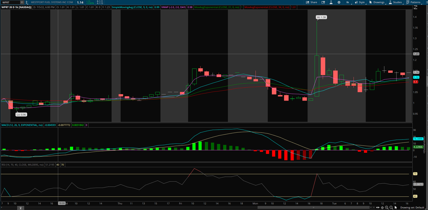Open the 1h timeframe dropdown
Viewport: 428px width, 210px height.
[x=348, y=2]
